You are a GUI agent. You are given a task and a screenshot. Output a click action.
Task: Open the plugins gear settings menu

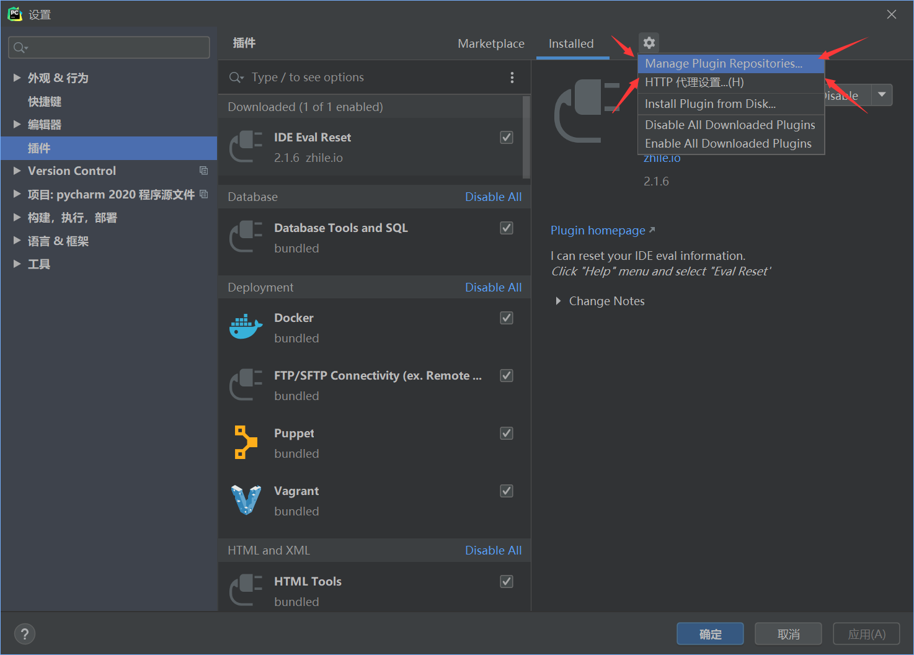pos(649,43)
